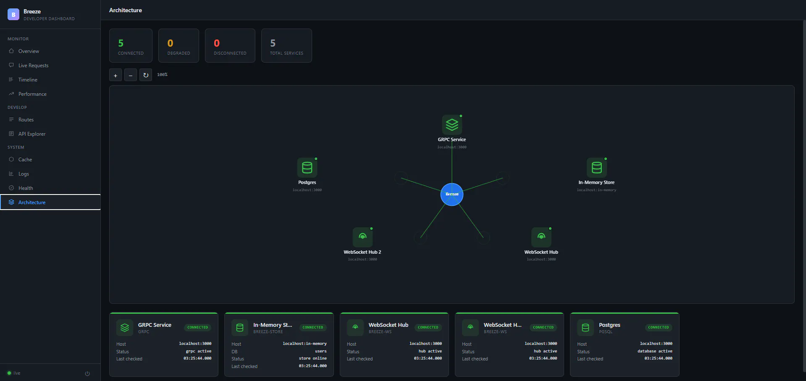
Task: Click the green live status indicator
Action: 9,373
